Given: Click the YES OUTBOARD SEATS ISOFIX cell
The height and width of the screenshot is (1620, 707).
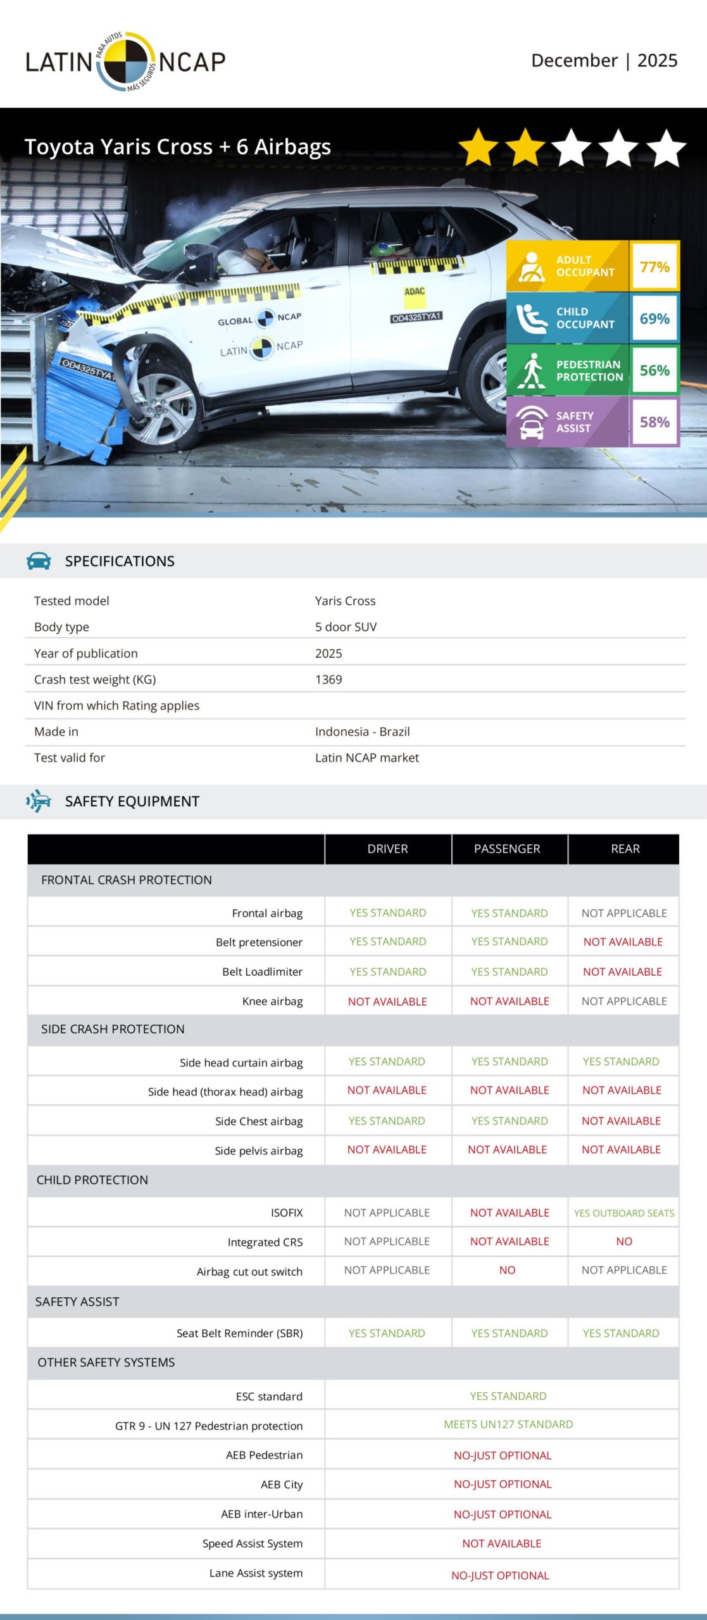Looking at the screenshot, I should 623,1213.
